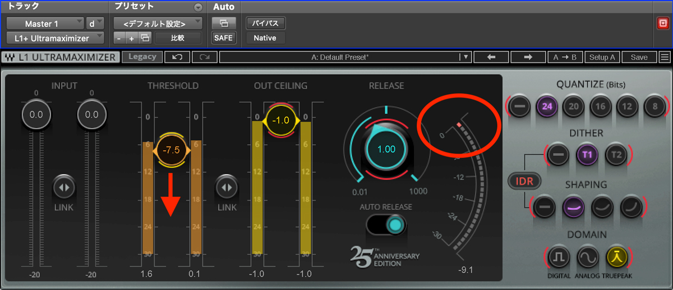Click the threshold peak value 0.1
Viewport: 673px width, 290px height.
[196, 274]
